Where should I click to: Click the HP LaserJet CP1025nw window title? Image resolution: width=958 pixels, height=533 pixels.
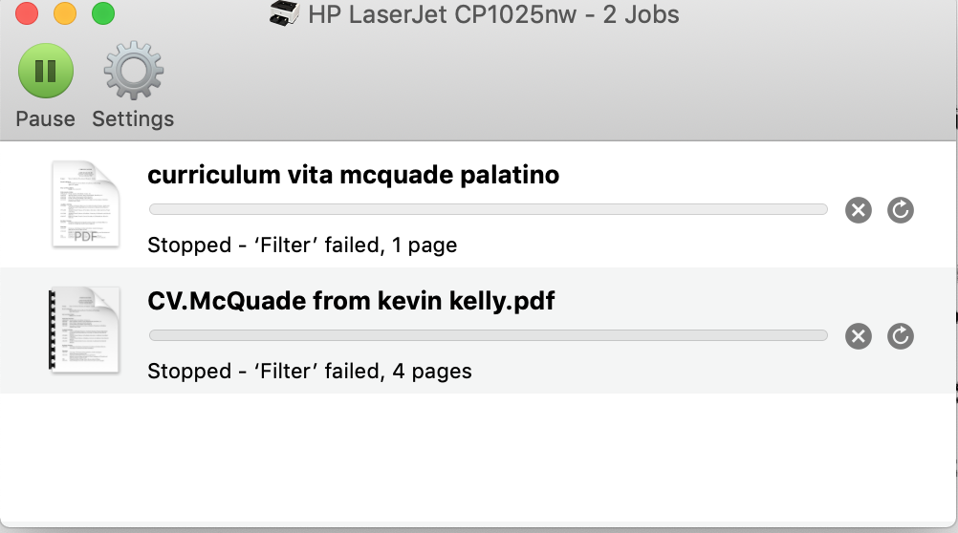coord(493,15)
